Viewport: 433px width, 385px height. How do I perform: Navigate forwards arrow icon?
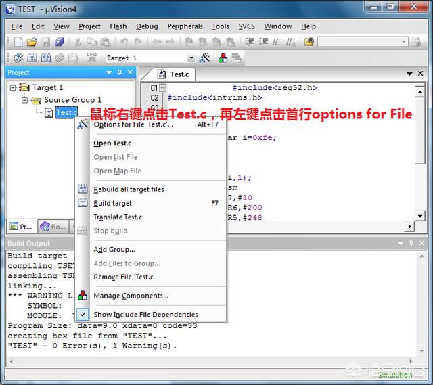point(170,42)
